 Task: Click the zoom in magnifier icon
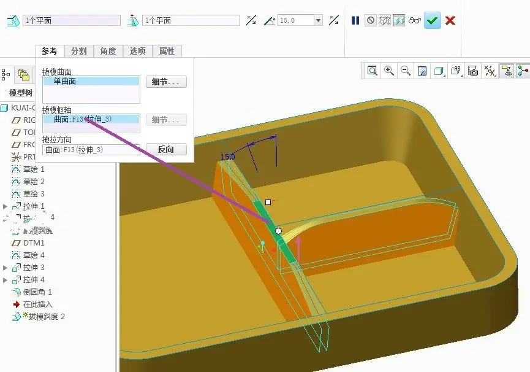(388, 71)
